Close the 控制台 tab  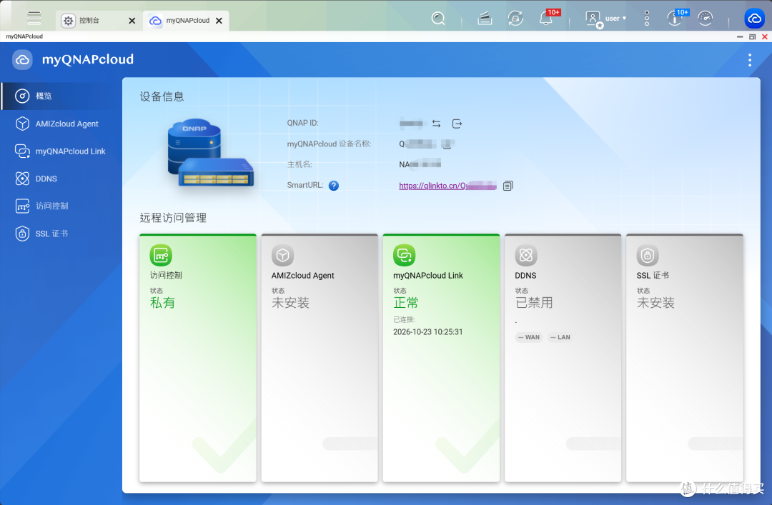132,21
